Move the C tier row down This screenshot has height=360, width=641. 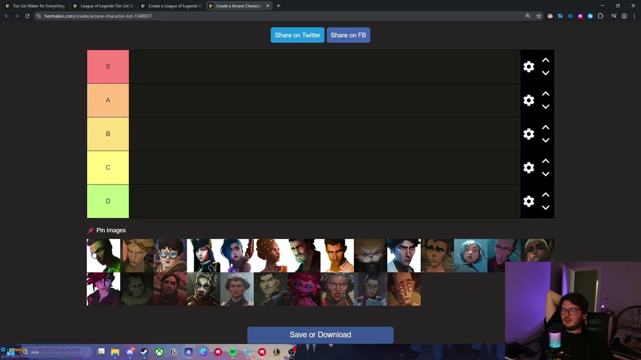tap(545, 174)
